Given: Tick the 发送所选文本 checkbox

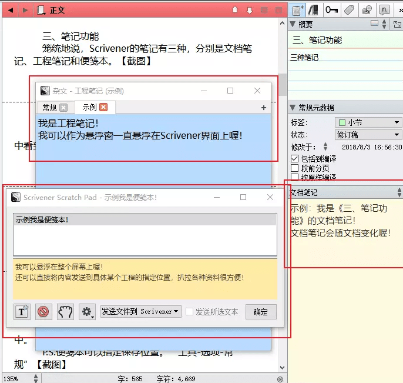Looking at the screenshot, I should [189, 311].
